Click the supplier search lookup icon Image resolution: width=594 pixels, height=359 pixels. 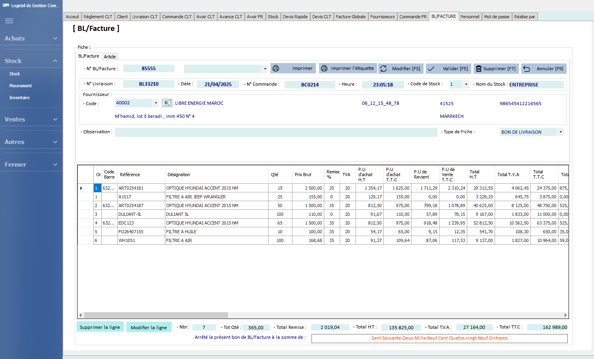pyautogui.click(x=167, y=103)
